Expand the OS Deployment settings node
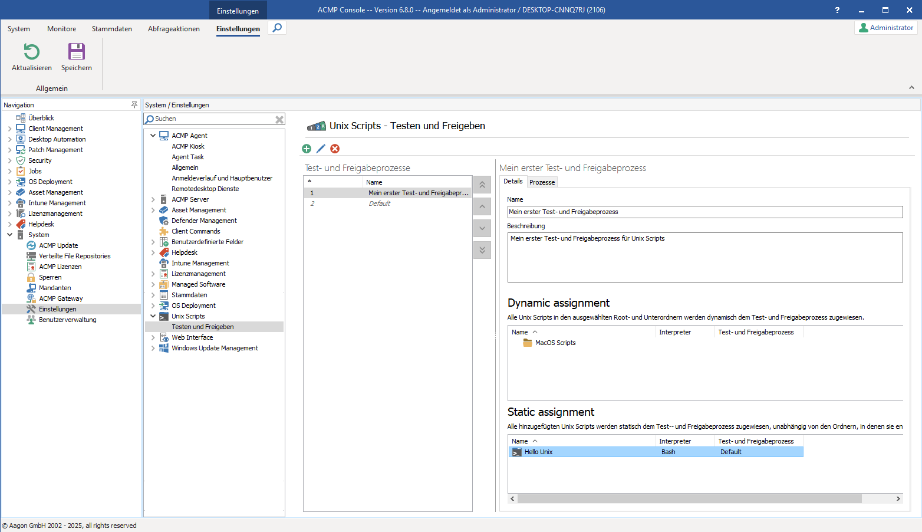Image resolution: width=922 pixels, height=532 pixels. coord(153,306)
